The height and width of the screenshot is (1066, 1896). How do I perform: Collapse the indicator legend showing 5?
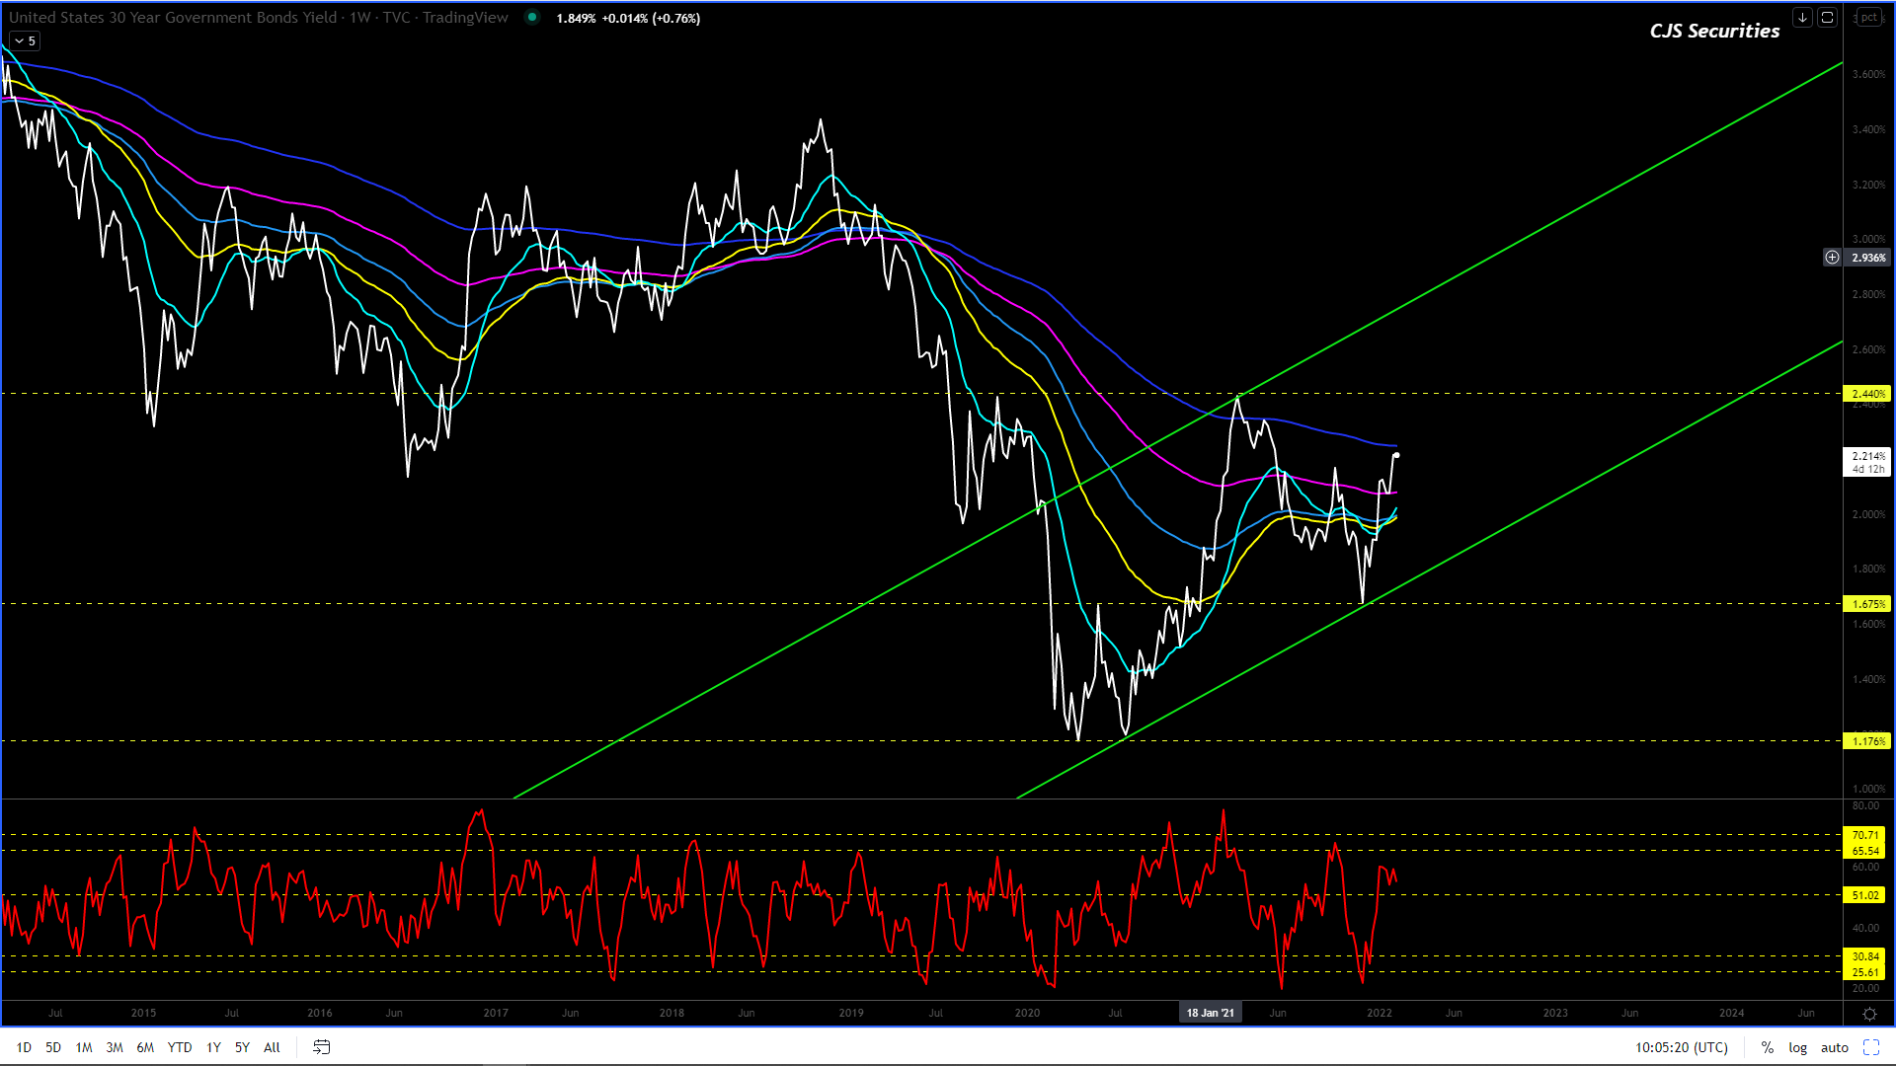tap(25, 41)
